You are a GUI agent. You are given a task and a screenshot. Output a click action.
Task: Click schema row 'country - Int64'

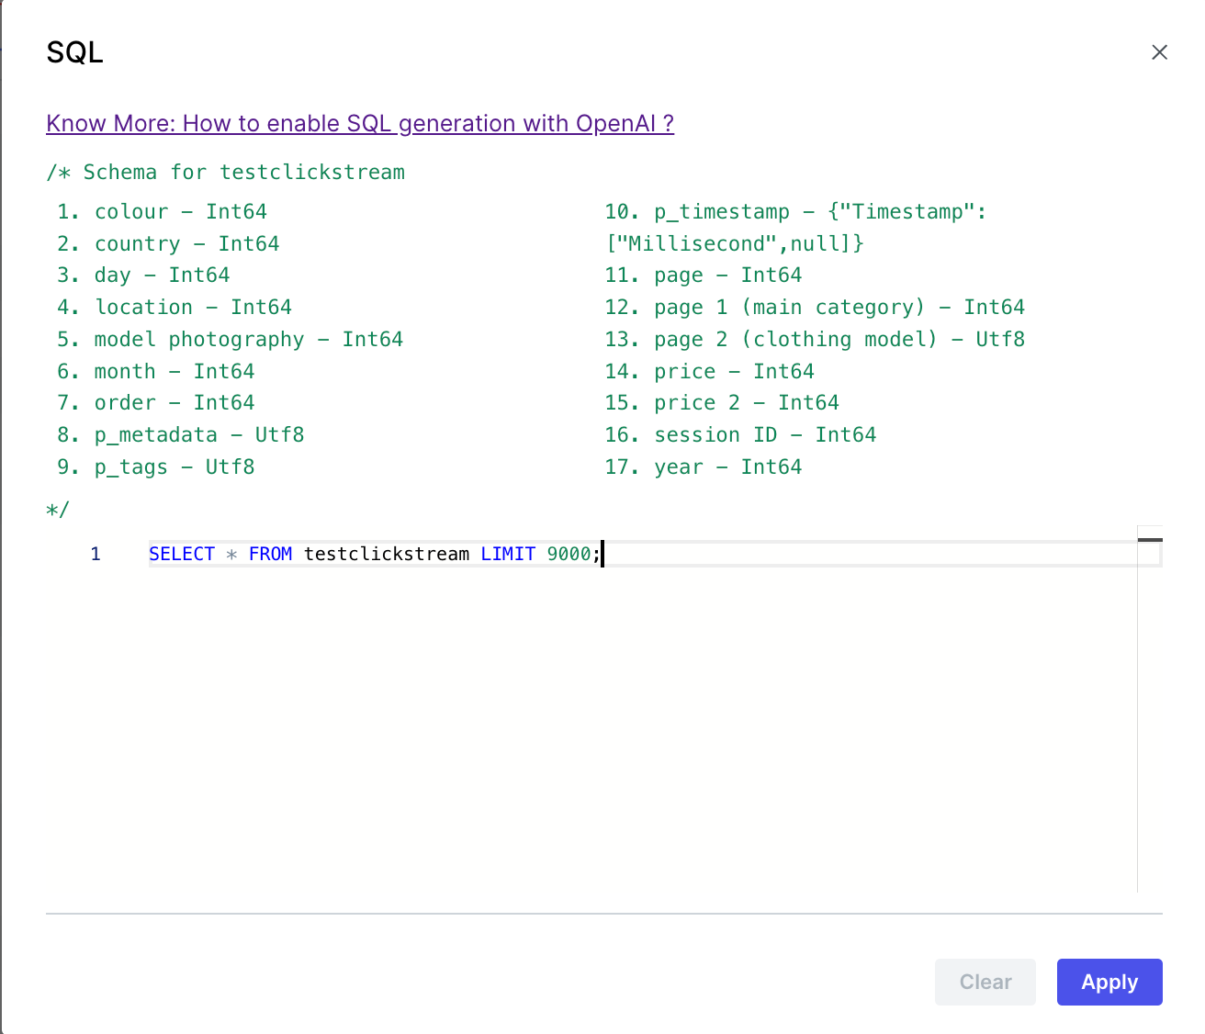coord(168,243)
